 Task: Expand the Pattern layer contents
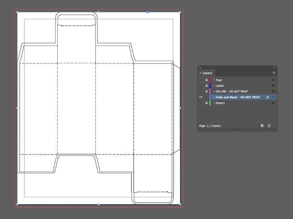[x=214, y=103]
